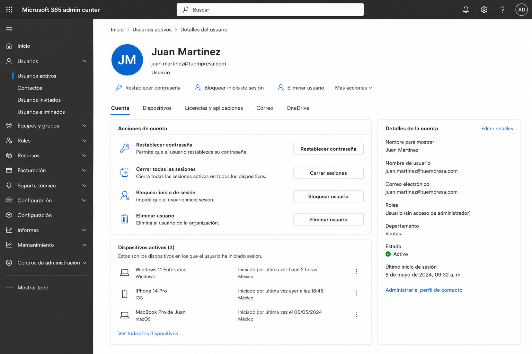Open more options for Windows 11 Enterprise device
The image size is (532, 354).
point(356,272)
